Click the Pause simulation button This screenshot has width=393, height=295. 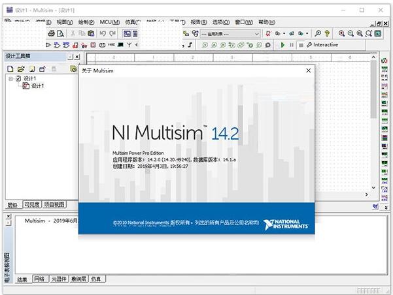coord(292,45)
